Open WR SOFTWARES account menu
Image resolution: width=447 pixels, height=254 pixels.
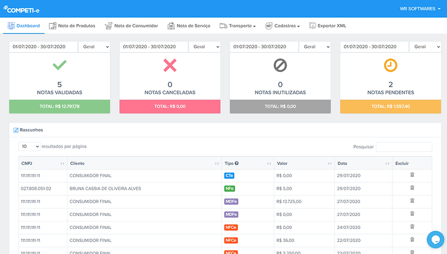point(420,9)
